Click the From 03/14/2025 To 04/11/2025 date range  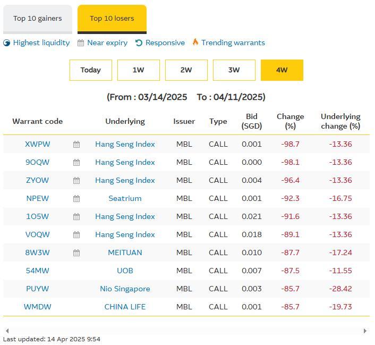pyautogui.click(x=186, y=97)
